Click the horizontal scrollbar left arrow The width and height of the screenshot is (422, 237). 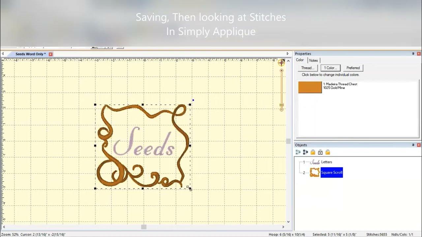click(x=4, y=227)
